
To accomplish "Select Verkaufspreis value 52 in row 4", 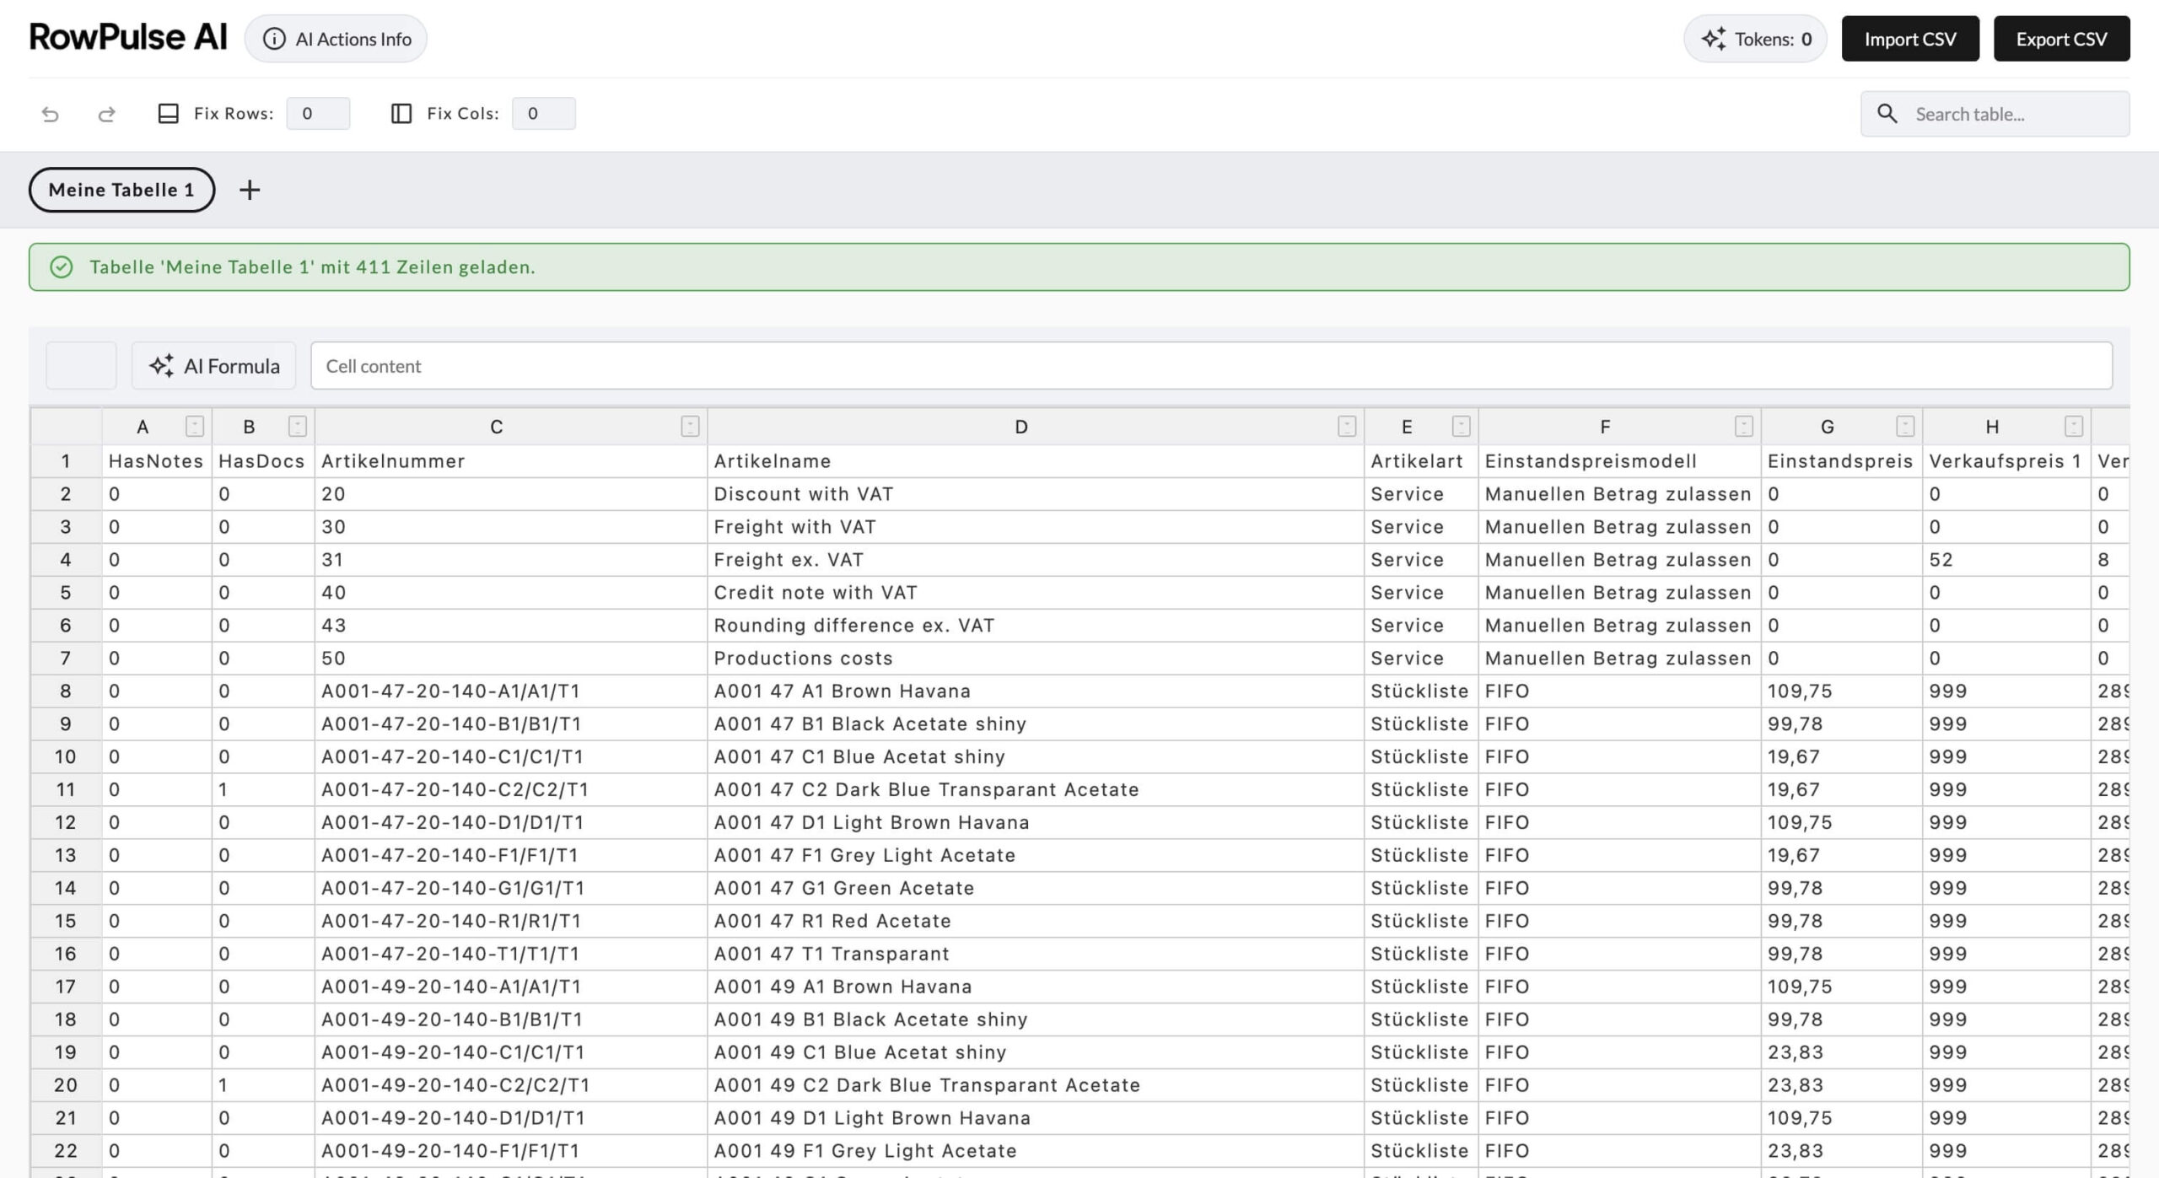I will [x=2007, y=560].
